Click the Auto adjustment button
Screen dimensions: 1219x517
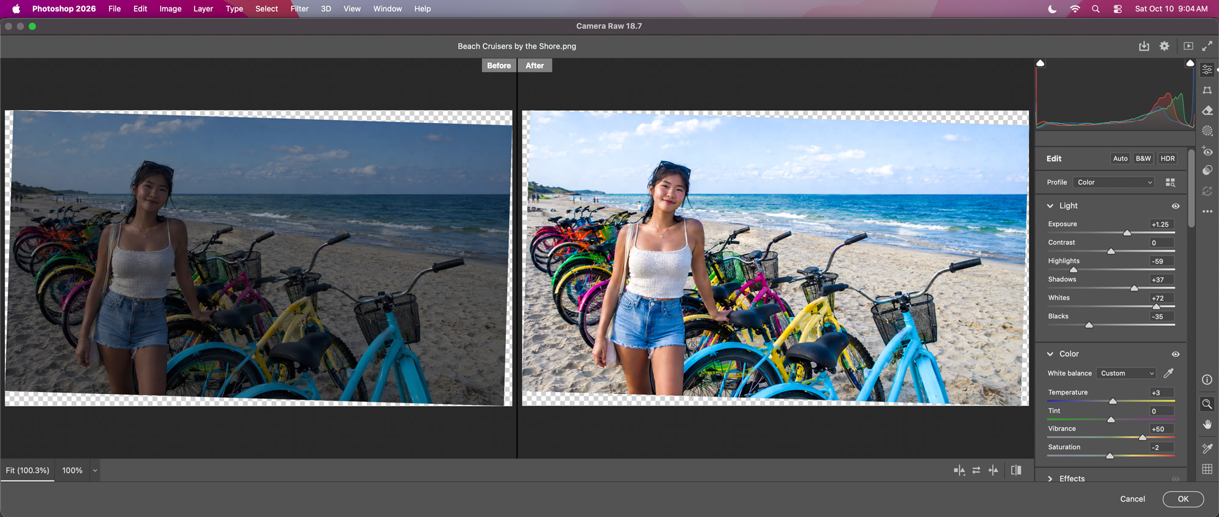(x=1120, y=158)
